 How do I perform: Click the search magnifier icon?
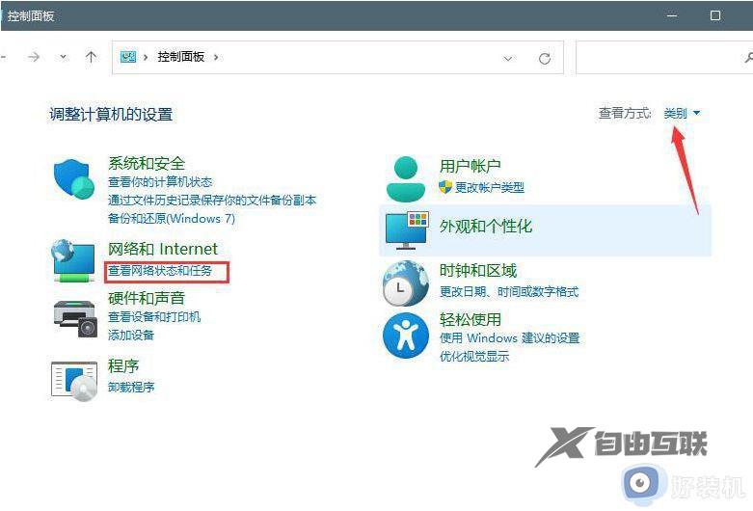pyautogui.click(x=748, y=57)
